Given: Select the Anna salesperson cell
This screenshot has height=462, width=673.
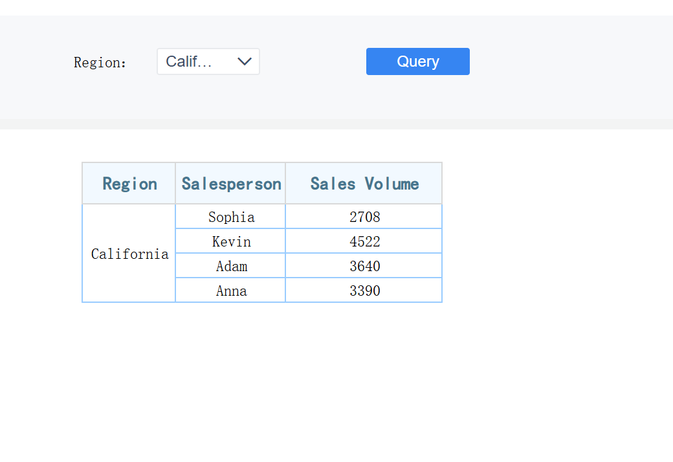Looking at the screenshot, I should [x=230, y=291].
